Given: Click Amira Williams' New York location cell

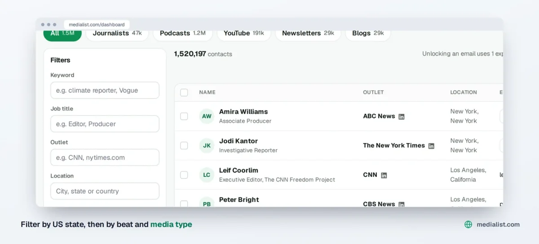Looking at the screenshot, I should tap(464, 116).
